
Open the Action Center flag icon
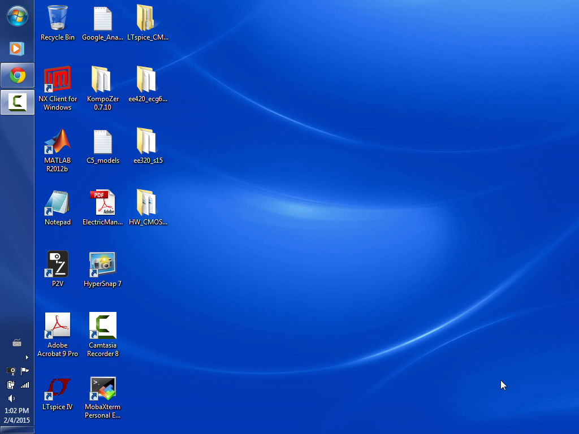24,371
